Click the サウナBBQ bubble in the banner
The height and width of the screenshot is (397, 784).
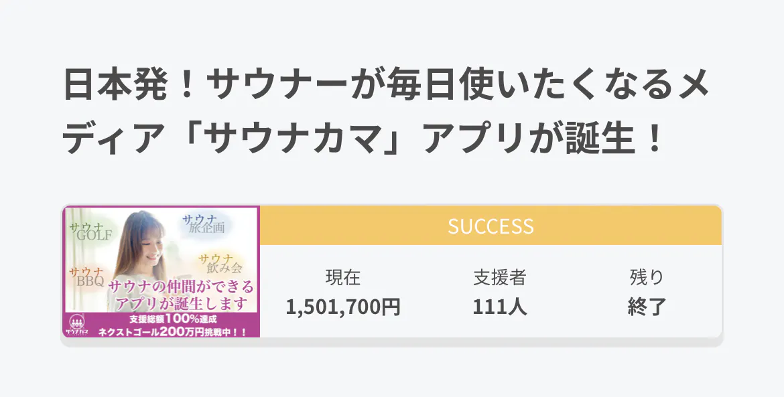(86, 277)
